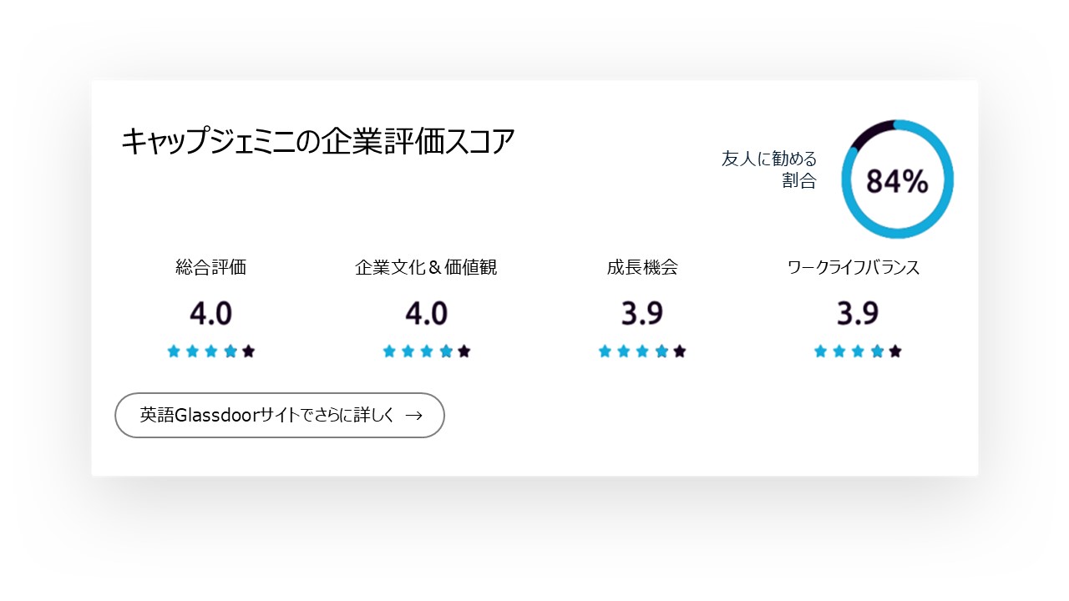Click the last star under 企業文化＆価値観
Image resolution: width=1069 pixels, height=601 pixels.
462,351
